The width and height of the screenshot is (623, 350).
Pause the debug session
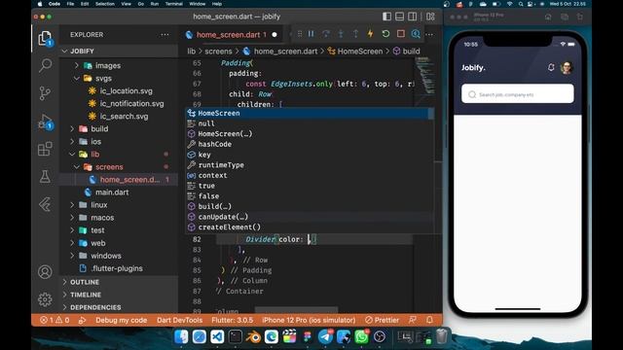(311, 34)
